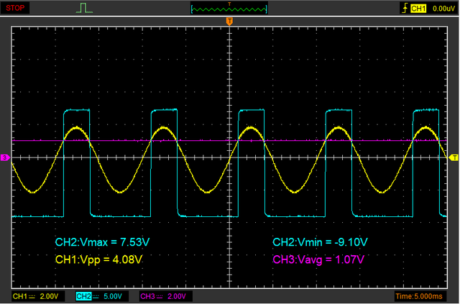Screen dimensions: 460x304
Task: Click the pulse waveform icon in top bar
Action: coord(85,9)
